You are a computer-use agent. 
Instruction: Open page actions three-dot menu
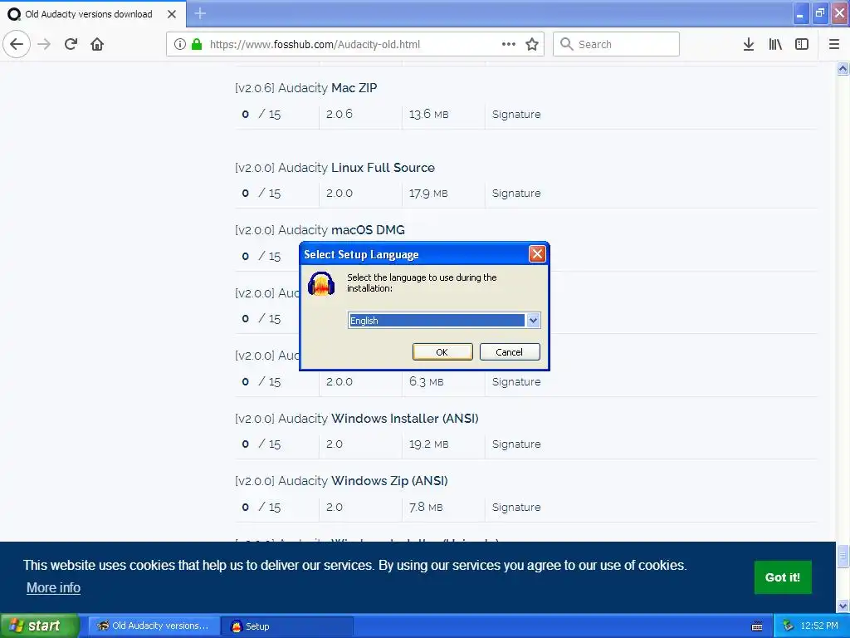(509, 45)
